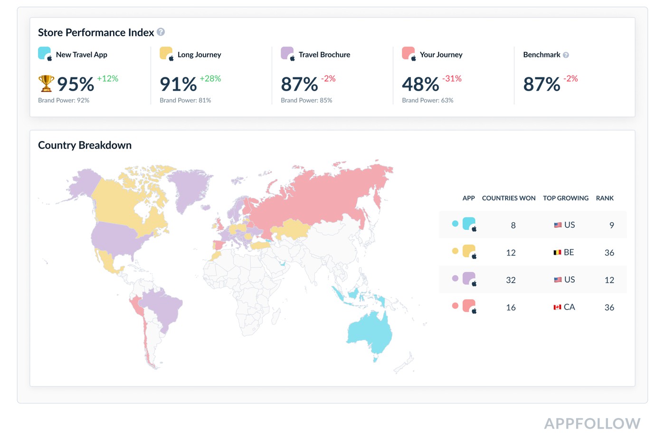665x441 pixels.
Task: Click the blue app icon in table row
Action: [x=469, y=224]
